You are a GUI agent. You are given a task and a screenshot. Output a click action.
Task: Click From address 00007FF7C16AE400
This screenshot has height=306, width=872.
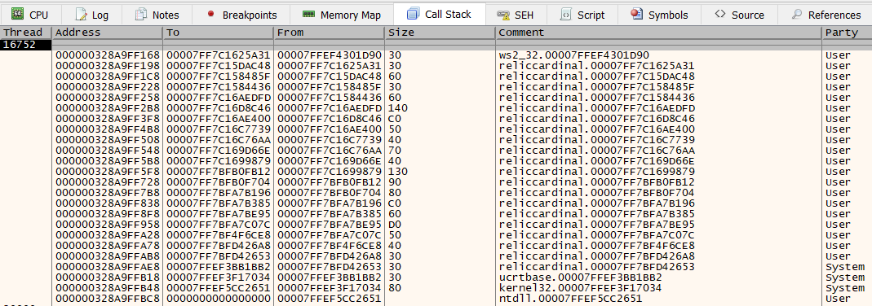[330, 129]
